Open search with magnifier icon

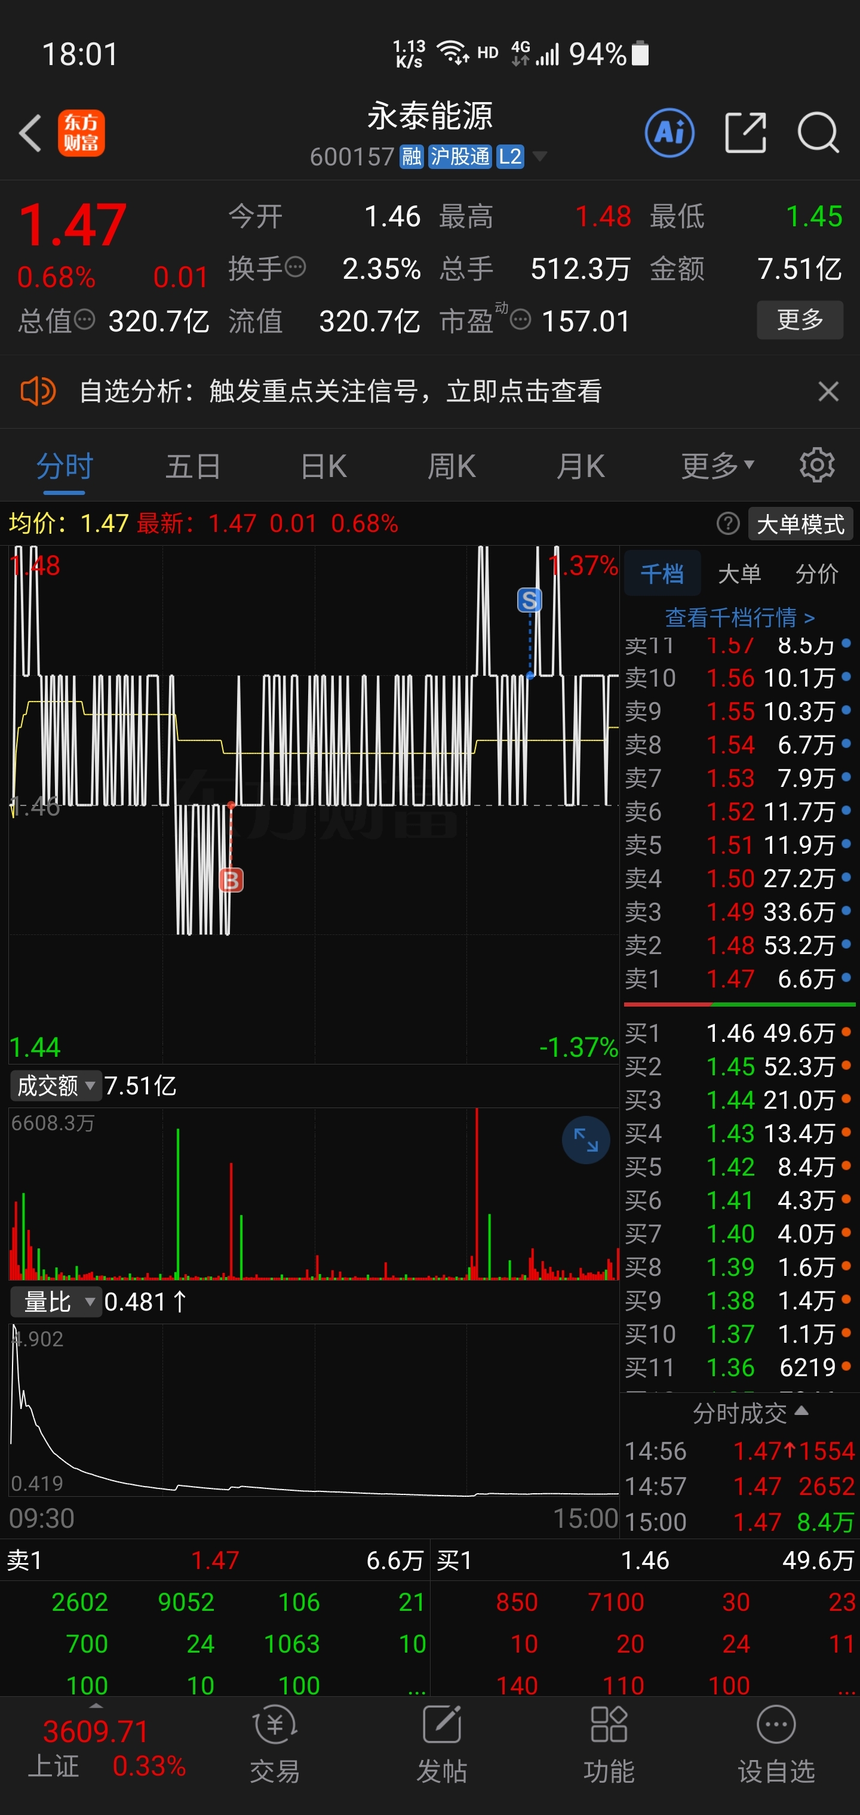tap(818, 133)
